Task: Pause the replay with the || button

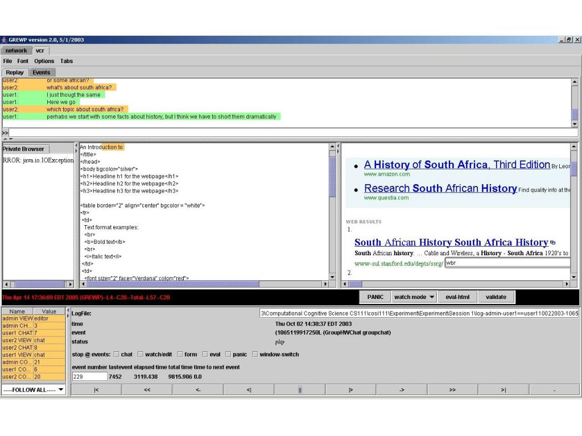Action: (300, 390)
